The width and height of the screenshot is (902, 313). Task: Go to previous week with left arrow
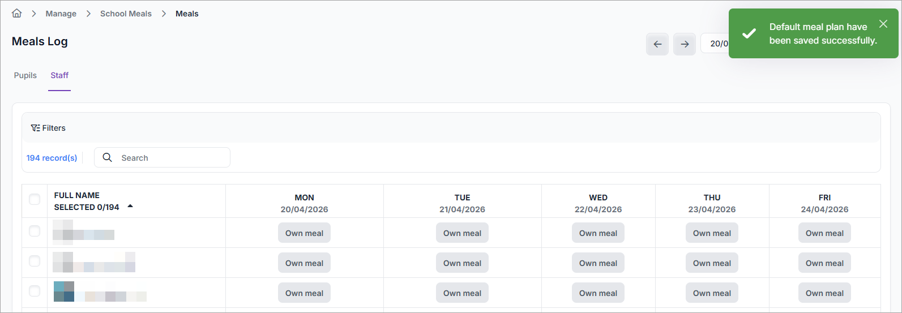pos(657,44)
